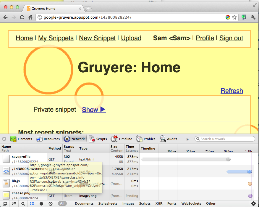This screenshot has height=207, width=259.
Task: Select the Network panel
Action: pos(74,139)
